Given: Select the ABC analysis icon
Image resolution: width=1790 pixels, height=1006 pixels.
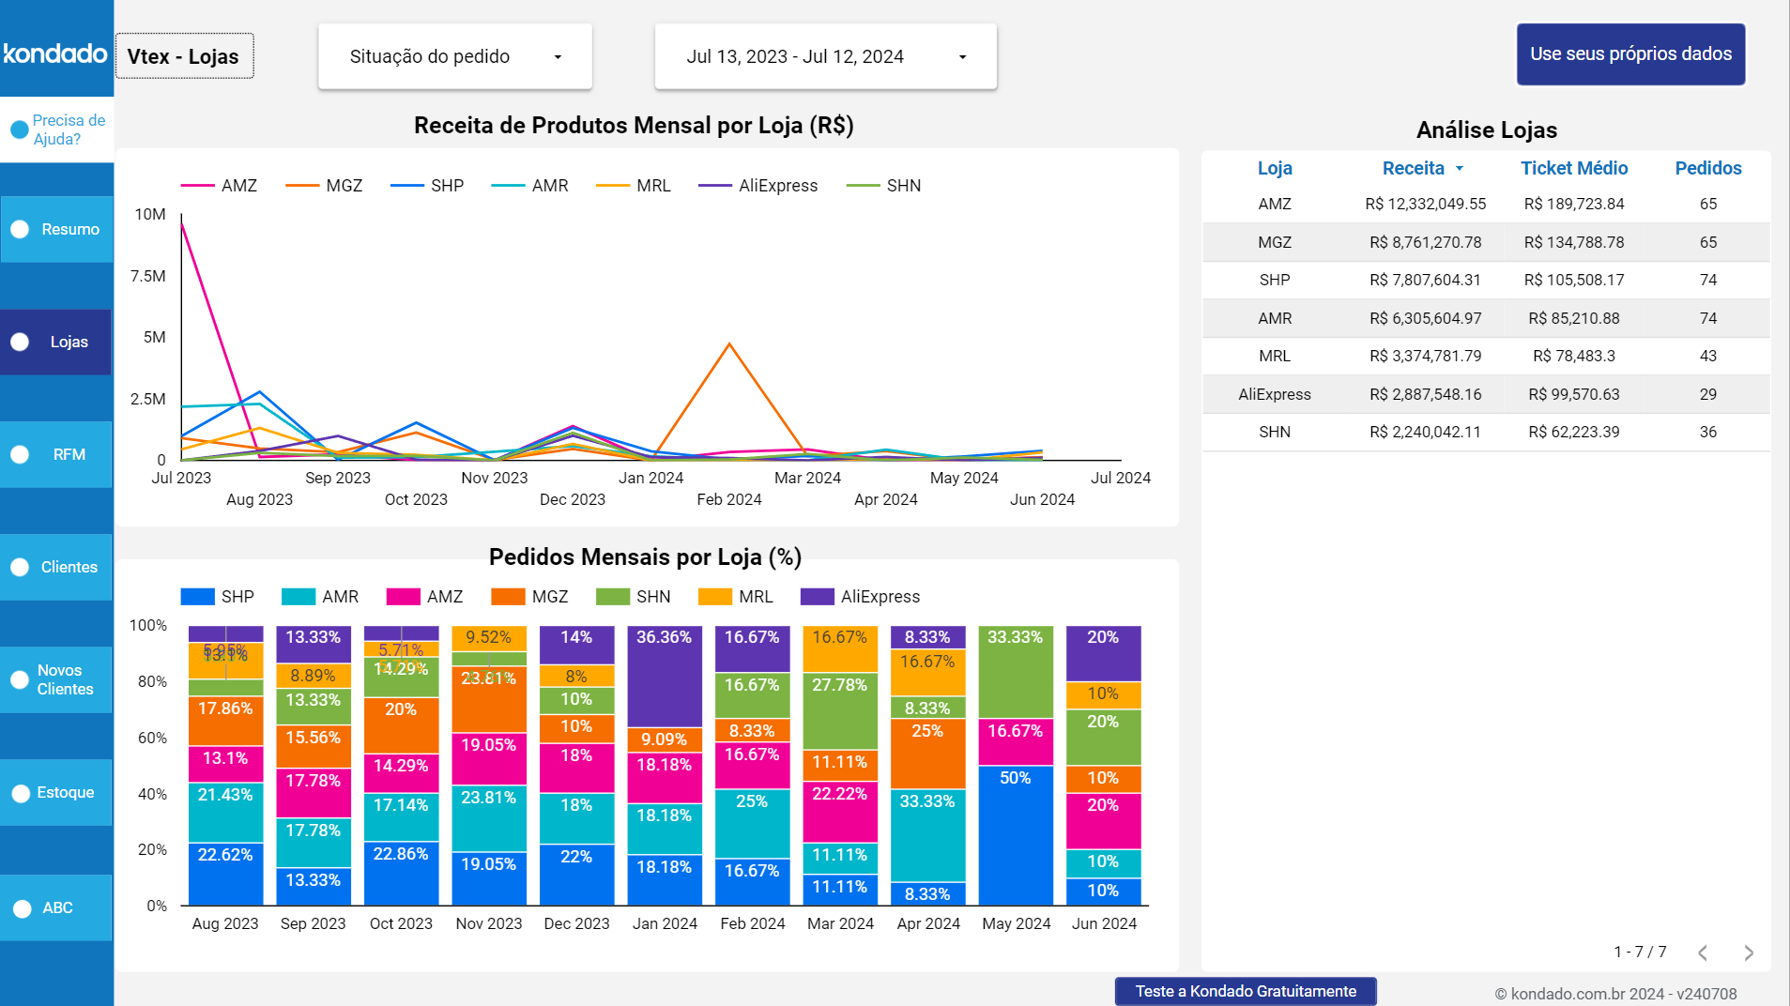Looking at the screenshot, I should coord(19,907).
